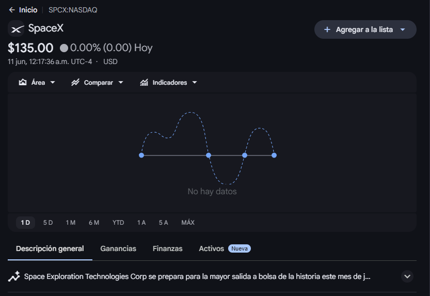This screenshot has width=430, height=296.
Task: Select the 5 A time range
Action: click(164, 223)
